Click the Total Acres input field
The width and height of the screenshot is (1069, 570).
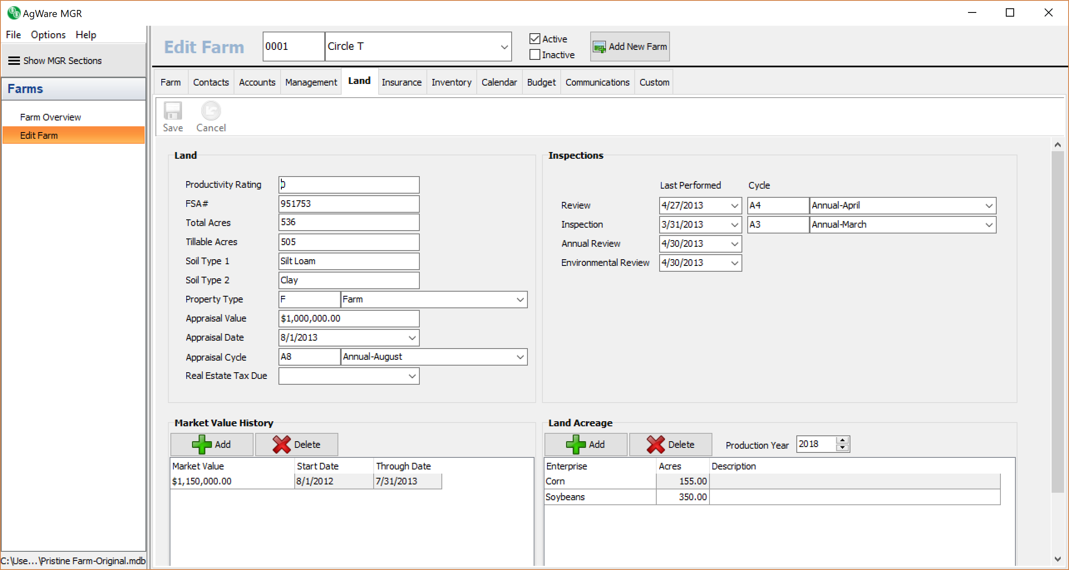point(348,223)
